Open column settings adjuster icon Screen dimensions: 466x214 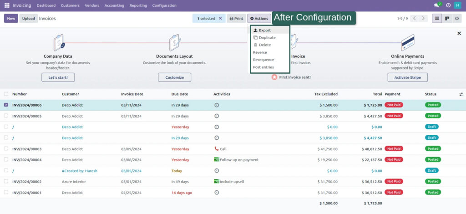click(x=461, y=94)
